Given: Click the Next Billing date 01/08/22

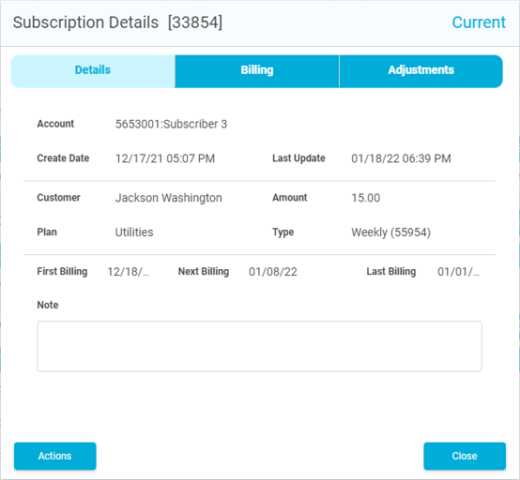Looking at the screenshot, I should [273, 272].
